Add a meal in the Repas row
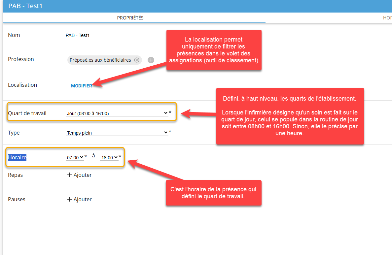The height and width of the screenshot is (255, 392). (79, 175)
